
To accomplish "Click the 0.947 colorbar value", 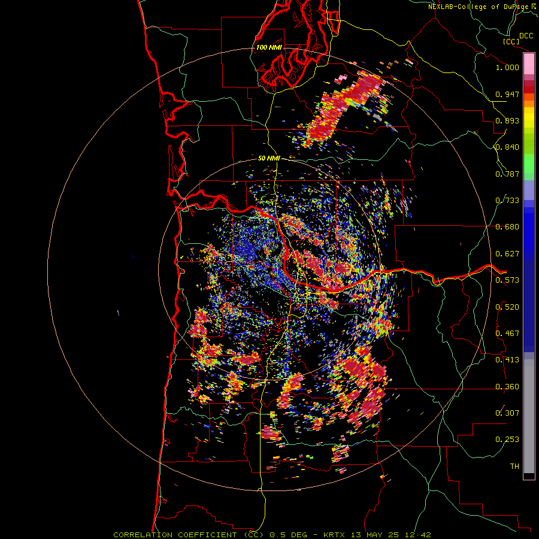I will 507,94.
